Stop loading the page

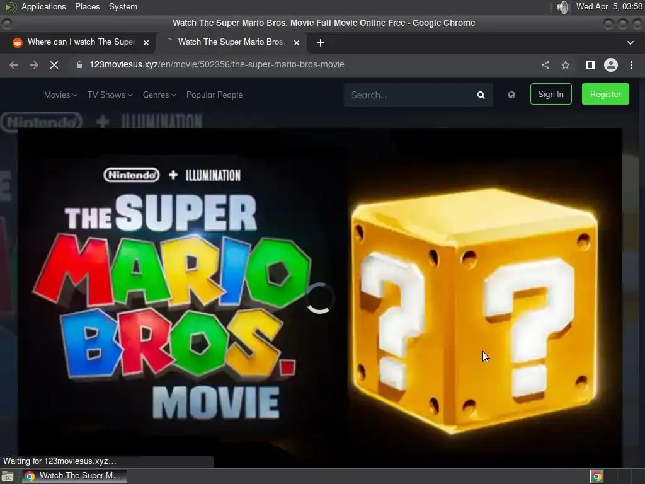click(54, 65)
